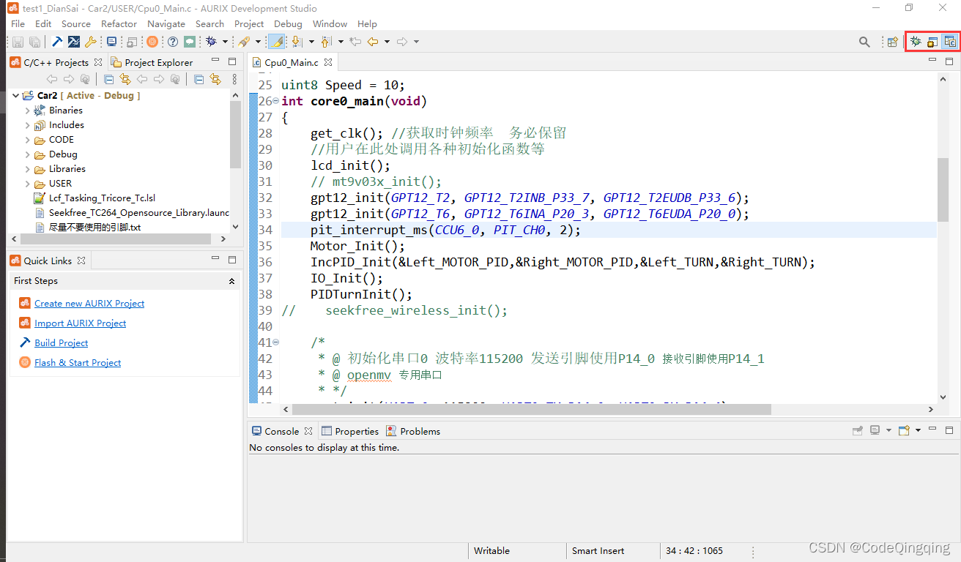Collapse All folders in Project Explorer toolbar

pyautogui.click(x=198, y=79)
